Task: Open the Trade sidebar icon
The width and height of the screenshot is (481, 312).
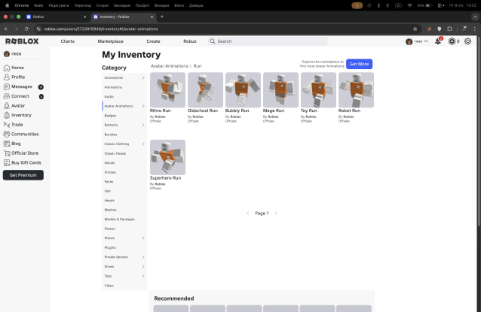Action: tap(7, 125)
